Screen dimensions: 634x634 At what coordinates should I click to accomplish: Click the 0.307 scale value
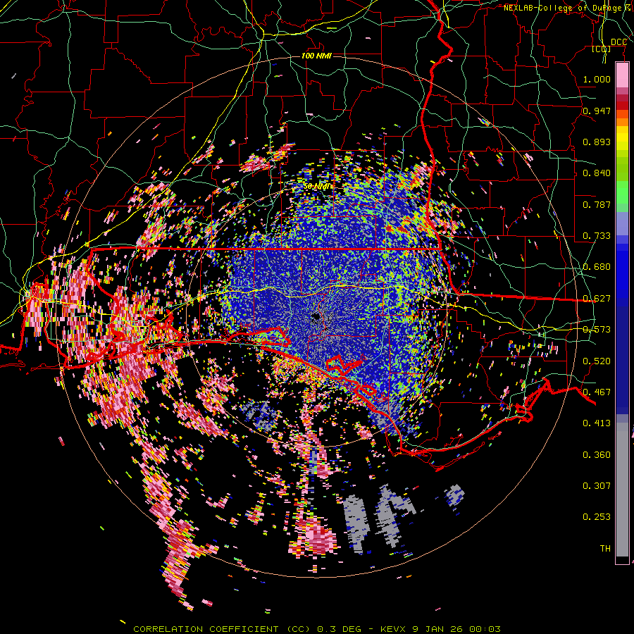pos(597,486)
